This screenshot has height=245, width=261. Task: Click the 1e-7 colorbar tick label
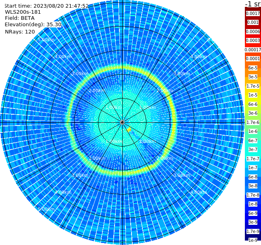[x=253, y=168]
